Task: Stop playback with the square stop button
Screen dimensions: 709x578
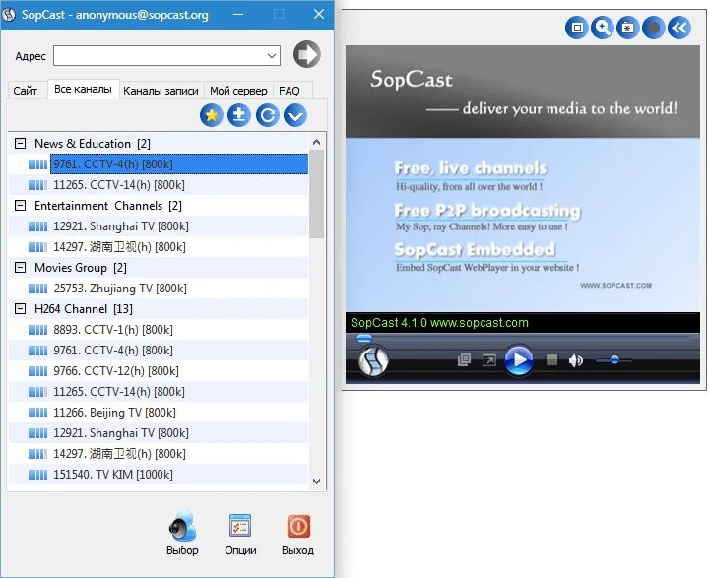Action: click(x=551, y=360)
